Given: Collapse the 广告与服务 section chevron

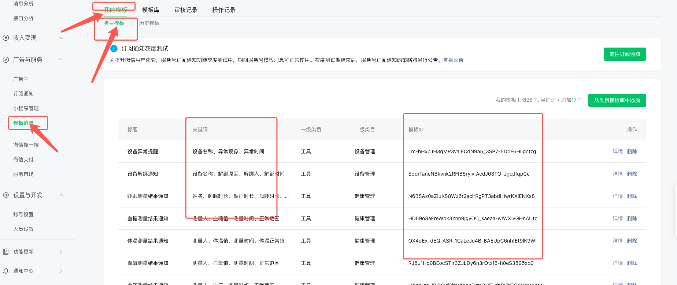Looking at the screenshot, I should pos(61,60).
